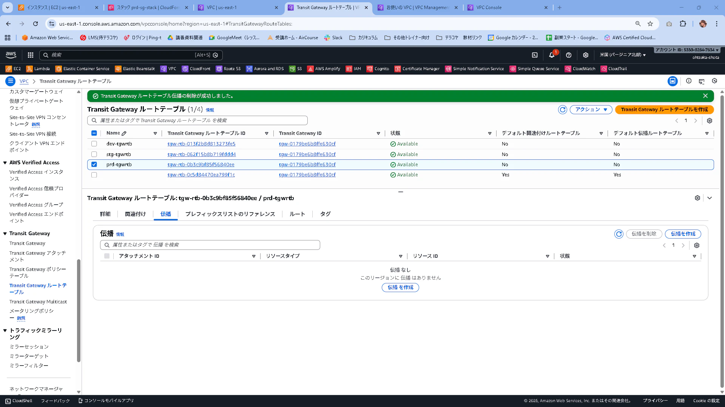
Task: Open the region selector 米国 (バージニア北部)
Action: tap(623, 55)
